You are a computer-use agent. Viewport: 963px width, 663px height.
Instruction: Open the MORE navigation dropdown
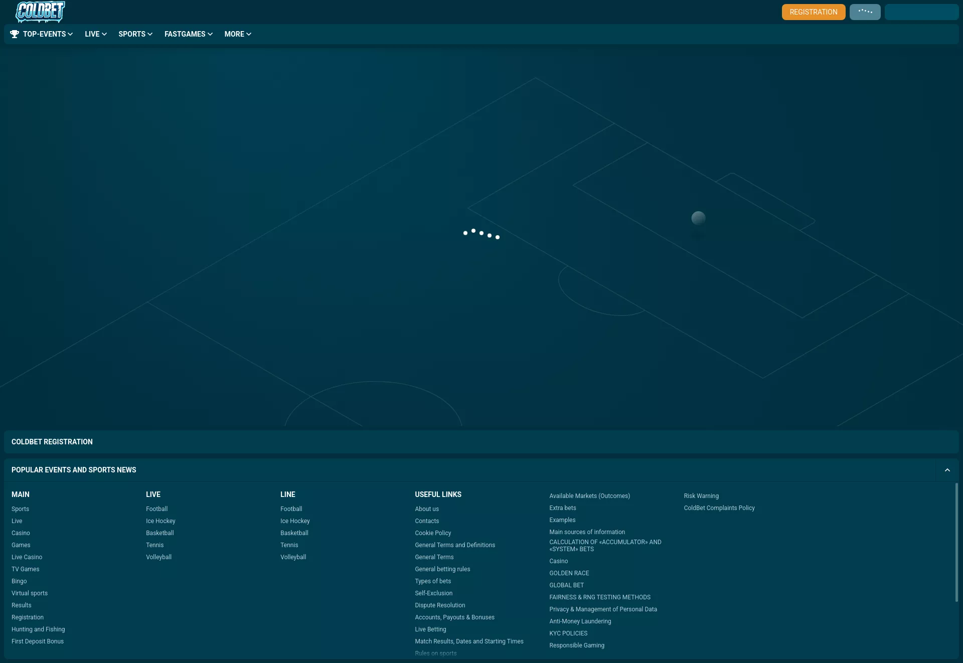point(238,34)
